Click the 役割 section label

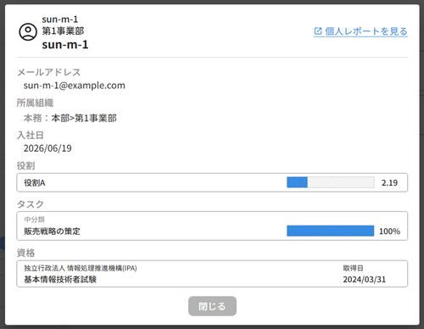[25, 165]
